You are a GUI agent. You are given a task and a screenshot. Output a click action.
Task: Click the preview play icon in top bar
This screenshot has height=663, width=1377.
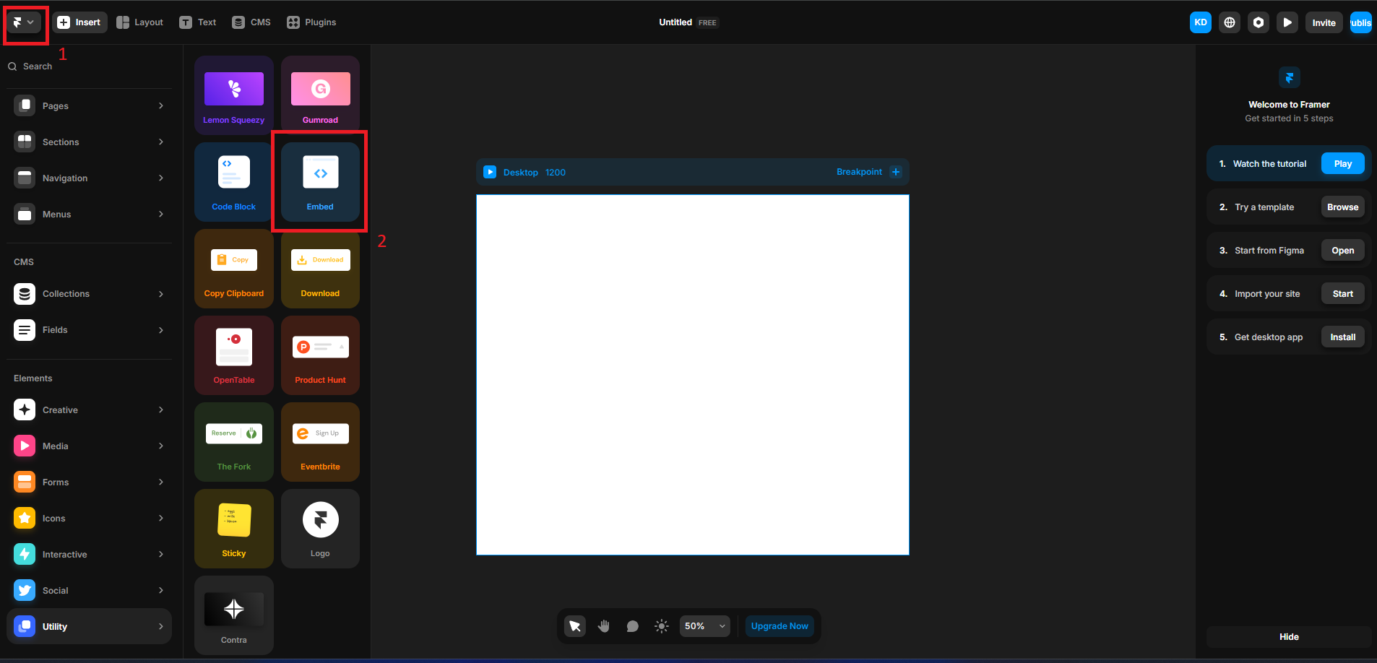click(x=1287, y=22)
